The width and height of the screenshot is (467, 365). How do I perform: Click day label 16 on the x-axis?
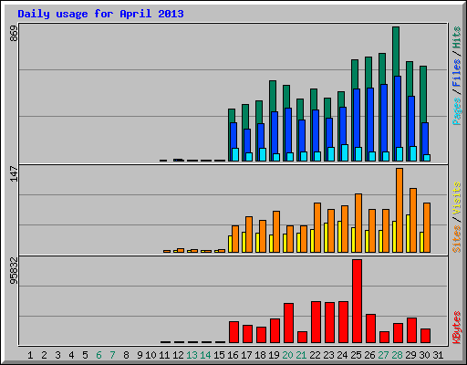[x=233, y=355]
